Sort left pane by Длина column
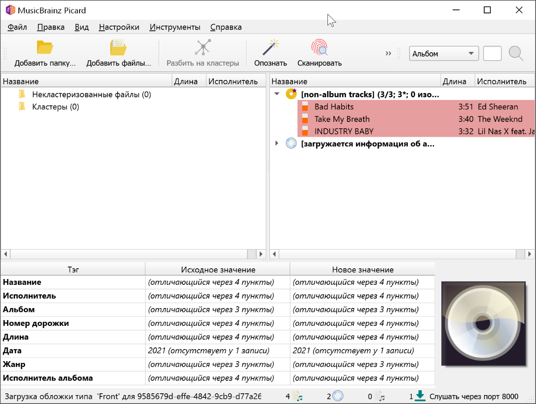The width and height of the screenshot is (536, 404). point(189,81)
